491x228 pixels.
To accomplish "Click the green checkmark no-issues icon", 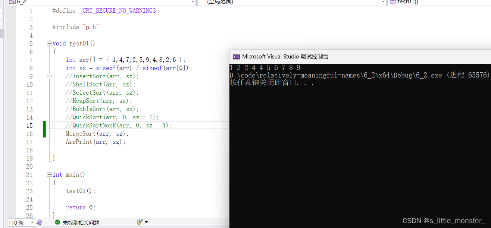I will point(57,222).
